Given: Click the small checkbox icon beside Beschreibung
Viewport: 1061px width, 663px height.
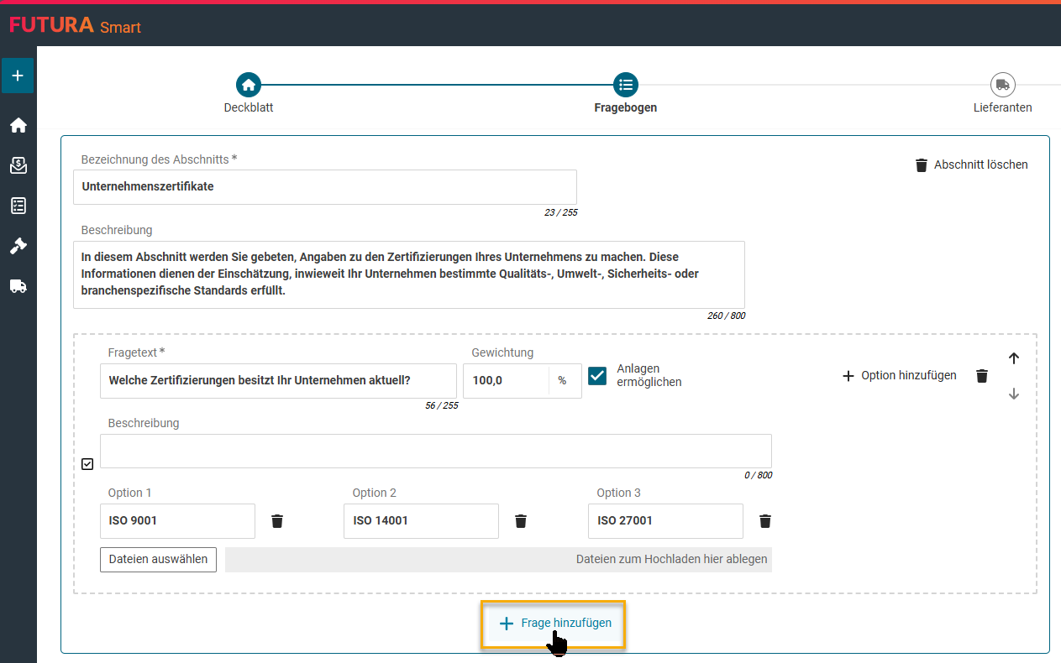Looking at the screenshot, I should coord(87,464).
